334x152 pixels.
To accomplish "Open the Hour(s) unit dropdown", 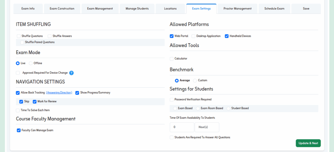I will pos(207,127).
